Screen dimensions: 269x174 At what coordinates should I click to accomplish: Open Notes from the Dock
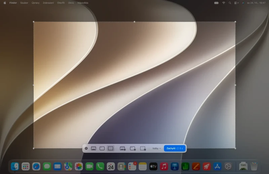tap(143, 166)
